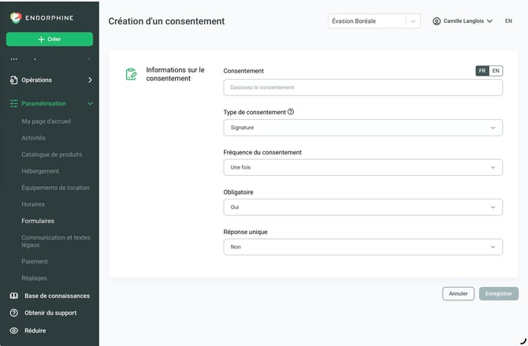Click the Obtenir du support help icon

tap(14, 313)
